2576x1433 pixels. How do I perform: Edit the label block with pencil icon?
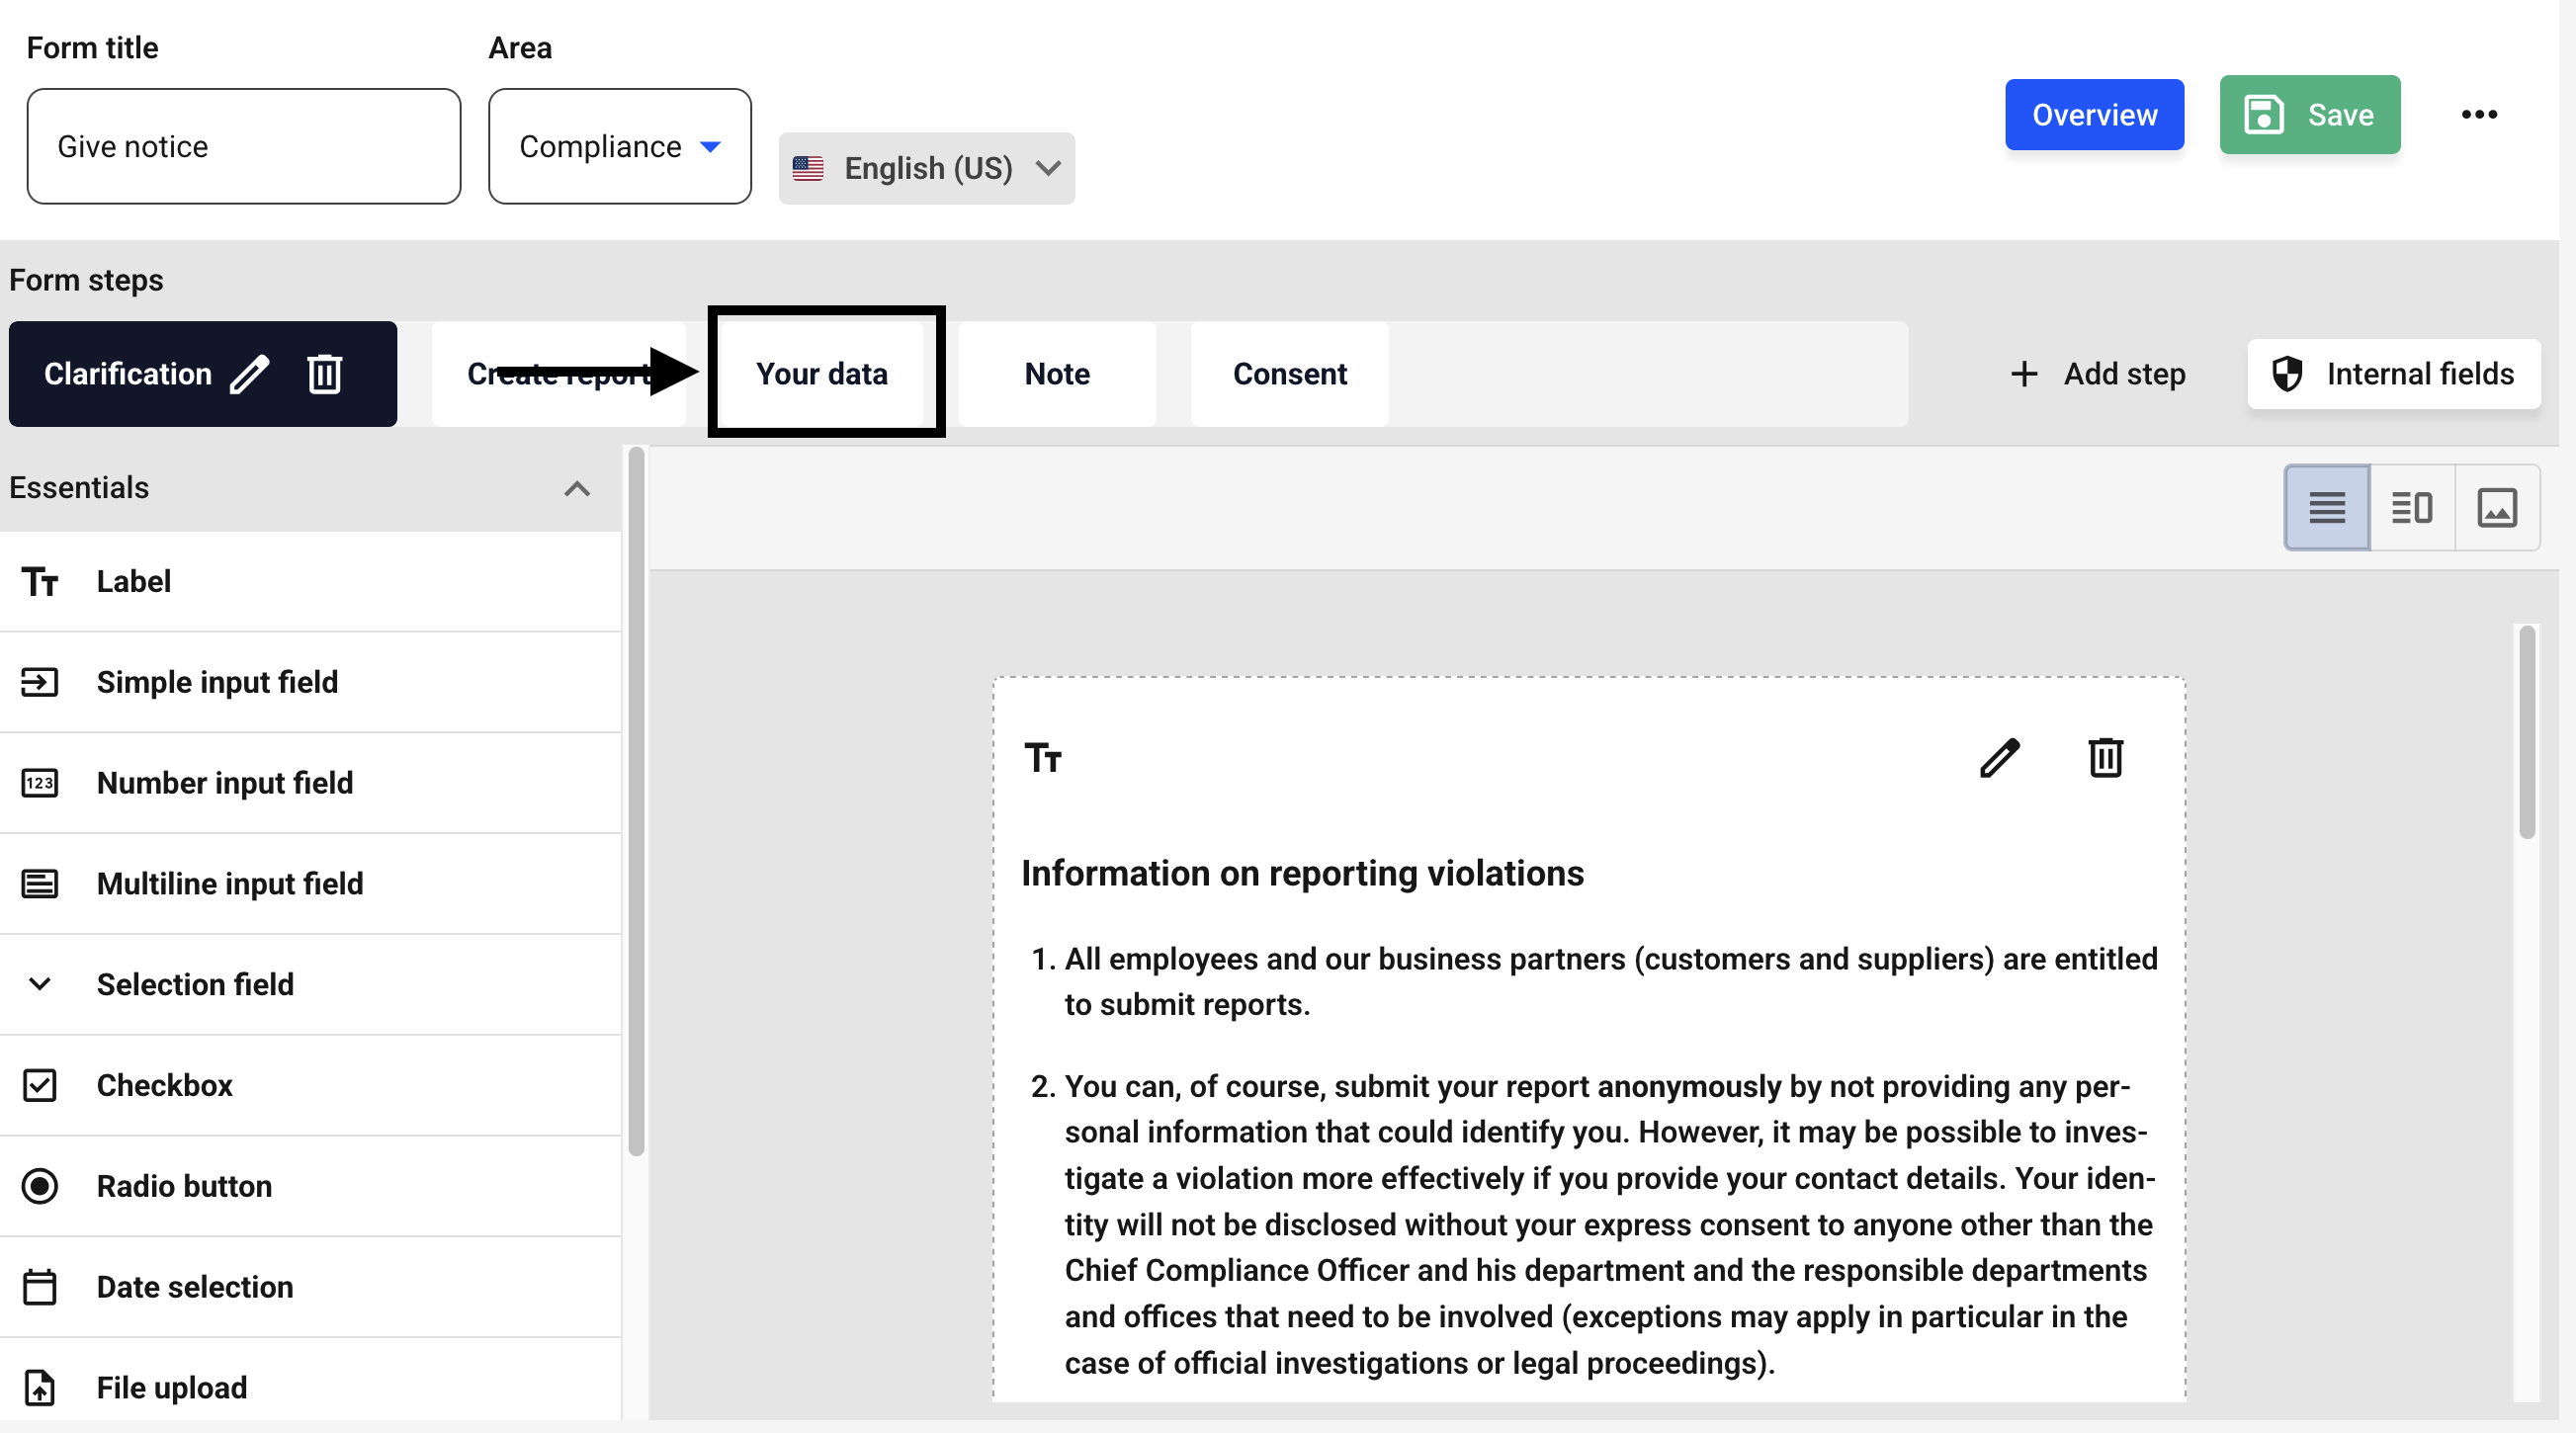click(x=2000, y=758)
